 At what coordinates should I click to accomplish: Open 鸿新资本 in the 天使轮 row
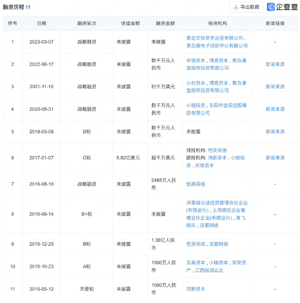coord(195,289)
